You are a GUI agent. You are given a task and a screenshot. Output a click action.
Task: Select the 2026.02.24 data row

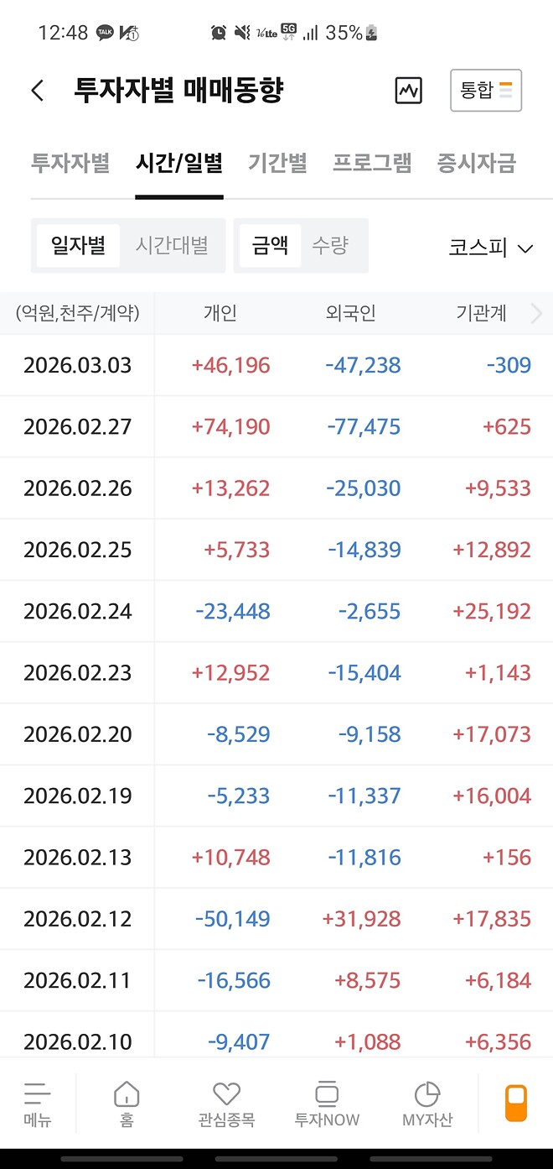pos(276,611)
